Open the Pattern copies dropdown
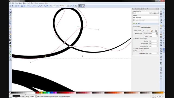The image size is (174, 98). coord(157,33)
